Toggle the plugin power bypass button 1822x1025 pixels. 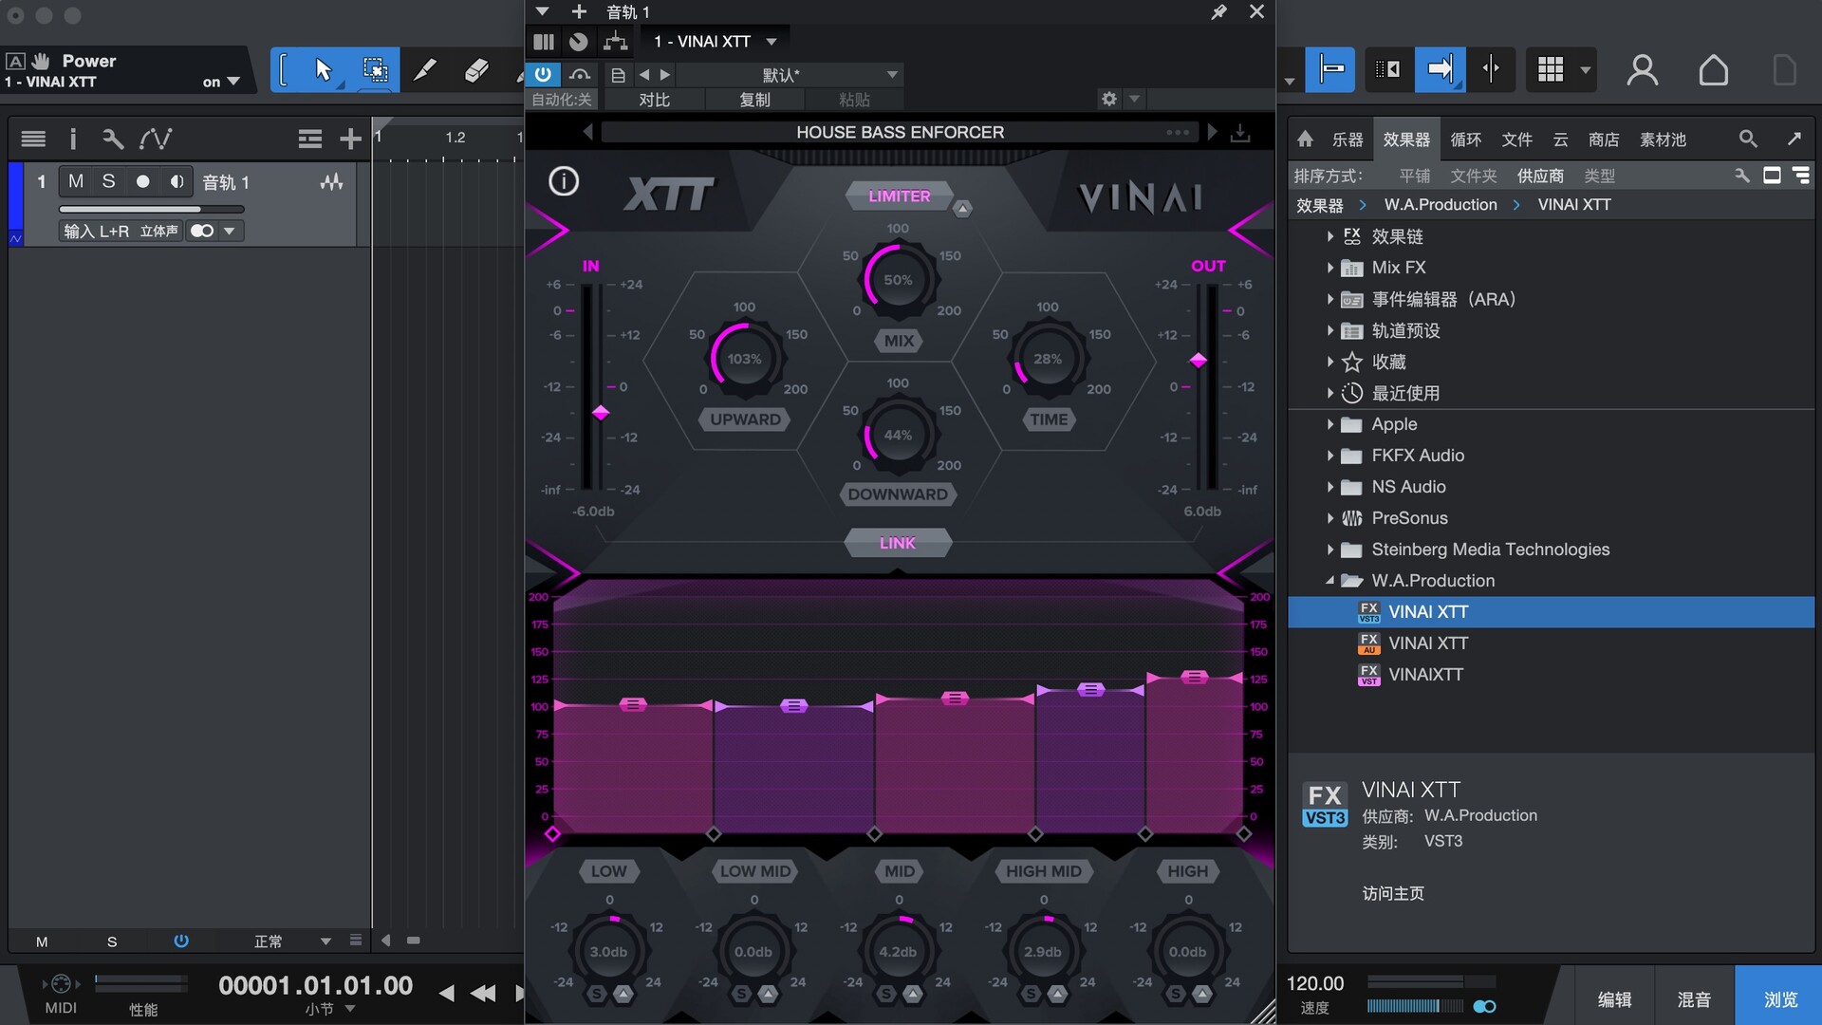click(x=543, y=74)
